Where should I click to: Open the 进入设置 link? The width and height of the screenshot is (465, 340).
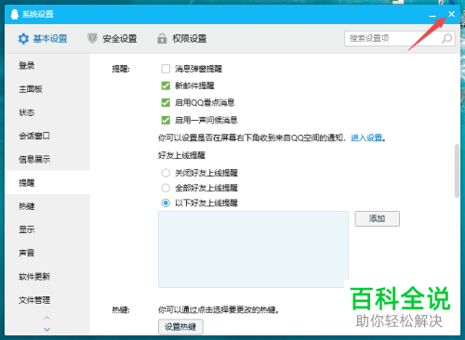[366, 137]
